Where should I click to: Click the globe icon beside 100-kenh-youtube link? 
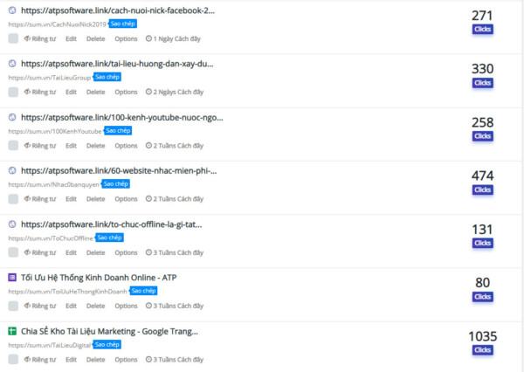[12, 117]
